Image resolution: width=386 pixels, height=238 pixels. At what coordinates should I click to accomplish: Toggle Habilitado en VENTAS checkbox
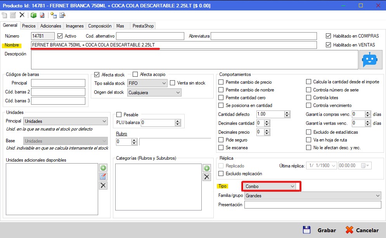click(x=328, y=45)
